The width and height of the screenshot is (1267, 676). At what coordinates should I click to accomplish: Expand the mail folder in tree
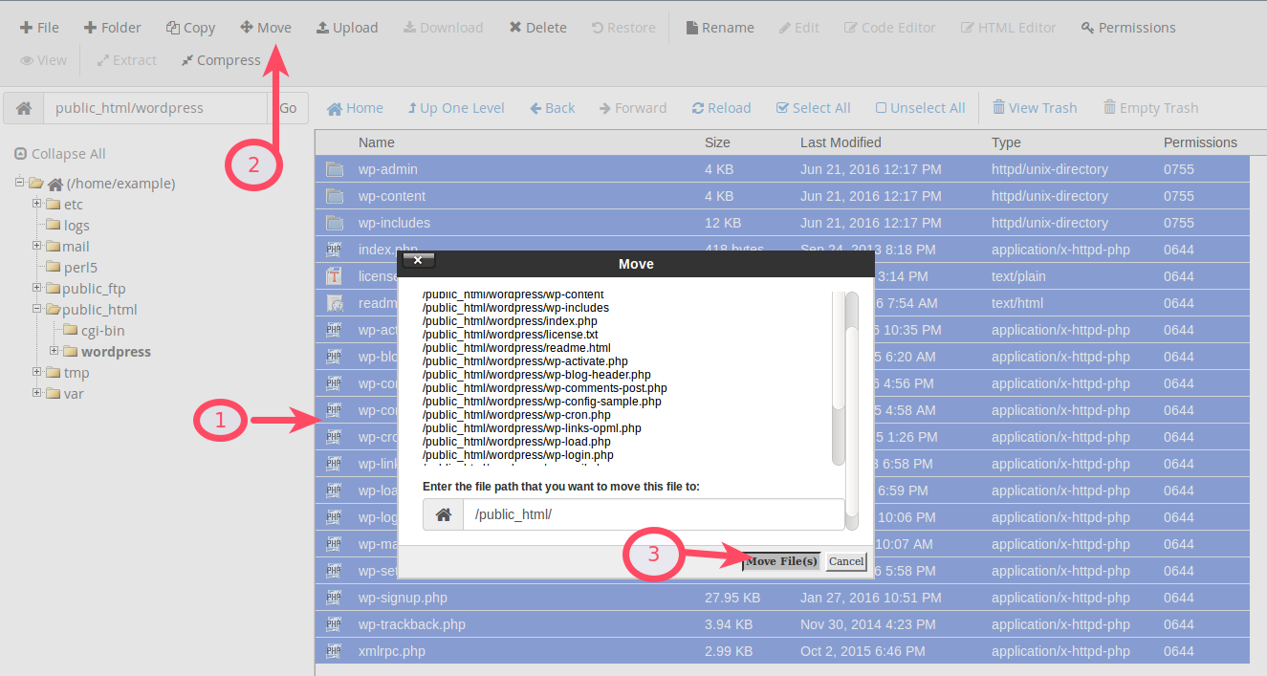click(36, 246)
